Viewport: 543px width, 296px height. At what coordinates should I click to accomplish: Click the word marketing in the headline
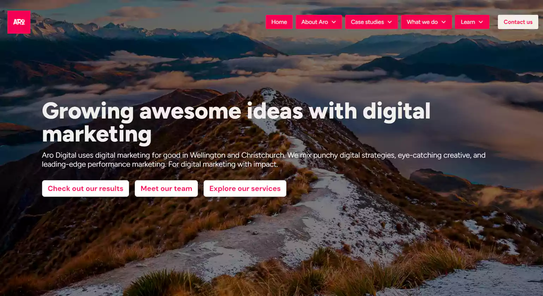point(97,135)
